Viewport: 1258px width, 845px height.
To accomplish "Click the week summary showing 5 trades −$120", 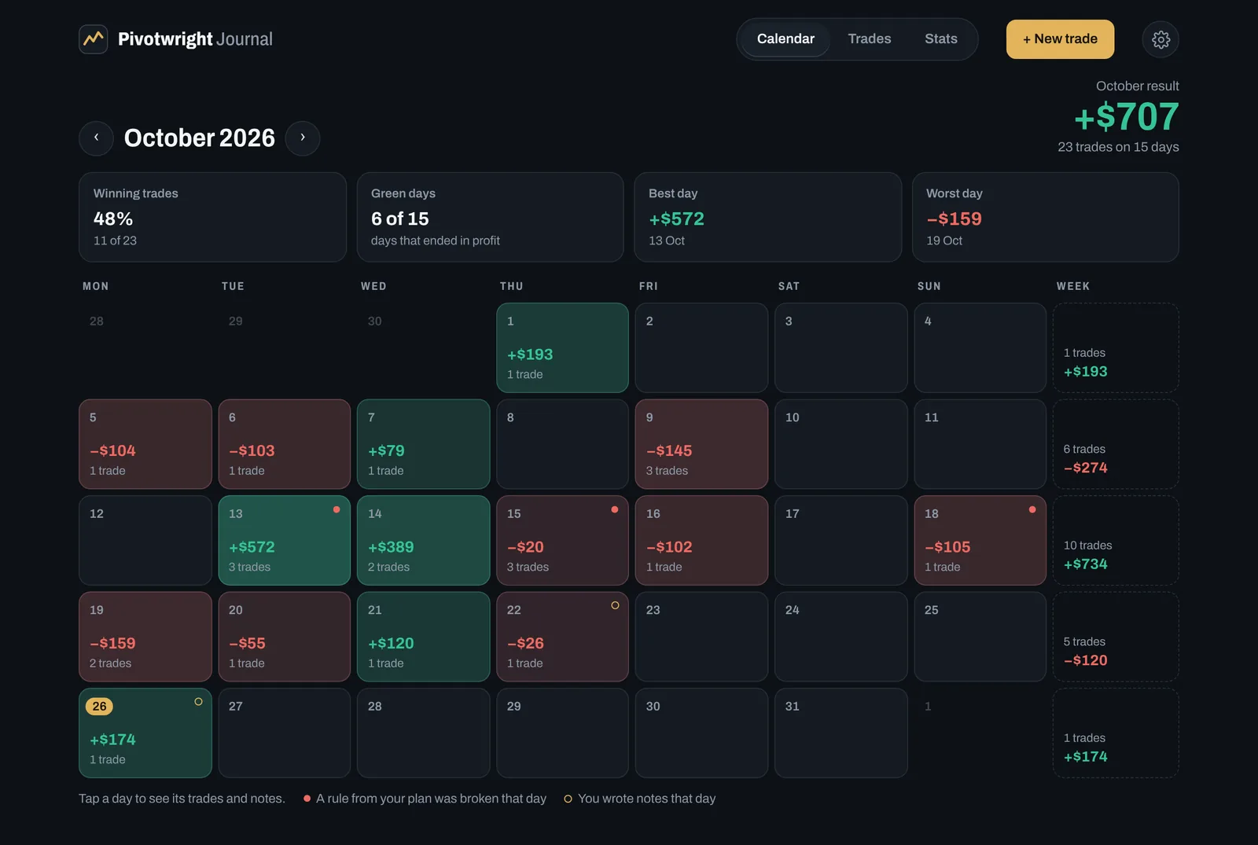I will [1116, 637].
